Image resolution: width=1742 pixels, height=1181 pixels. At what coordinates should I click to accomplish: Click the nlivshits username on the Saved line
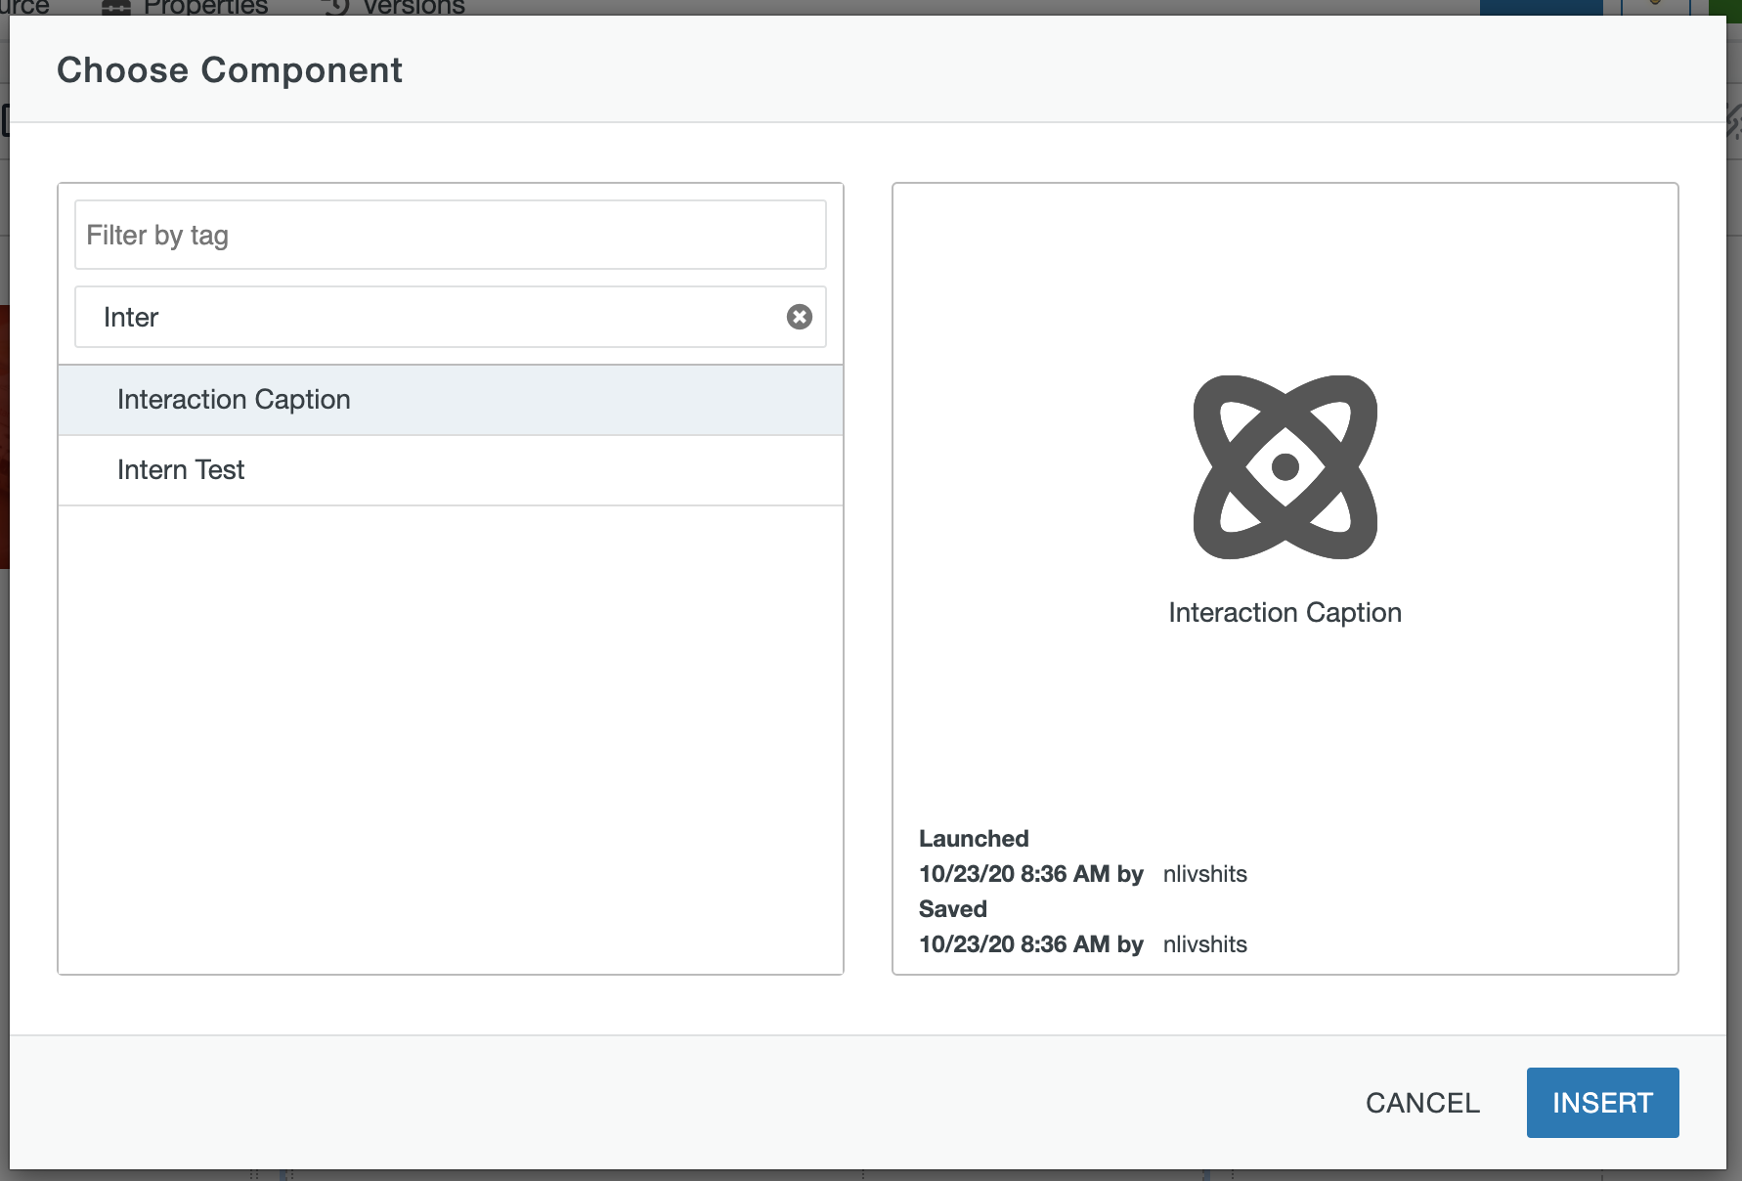(x=1204, y=944)
